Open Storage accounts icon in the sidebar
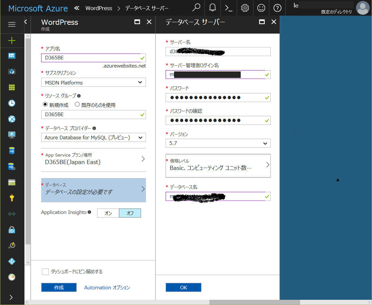The width and height of the screenshot is (372, 305). [12, 182]
